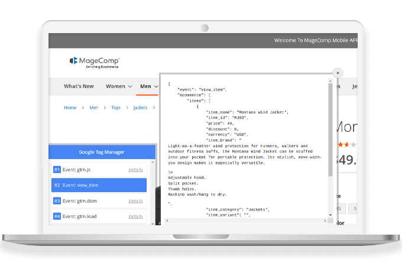The image size is (402, 266).
Task: Open the Women menu item
Action: 115,86
